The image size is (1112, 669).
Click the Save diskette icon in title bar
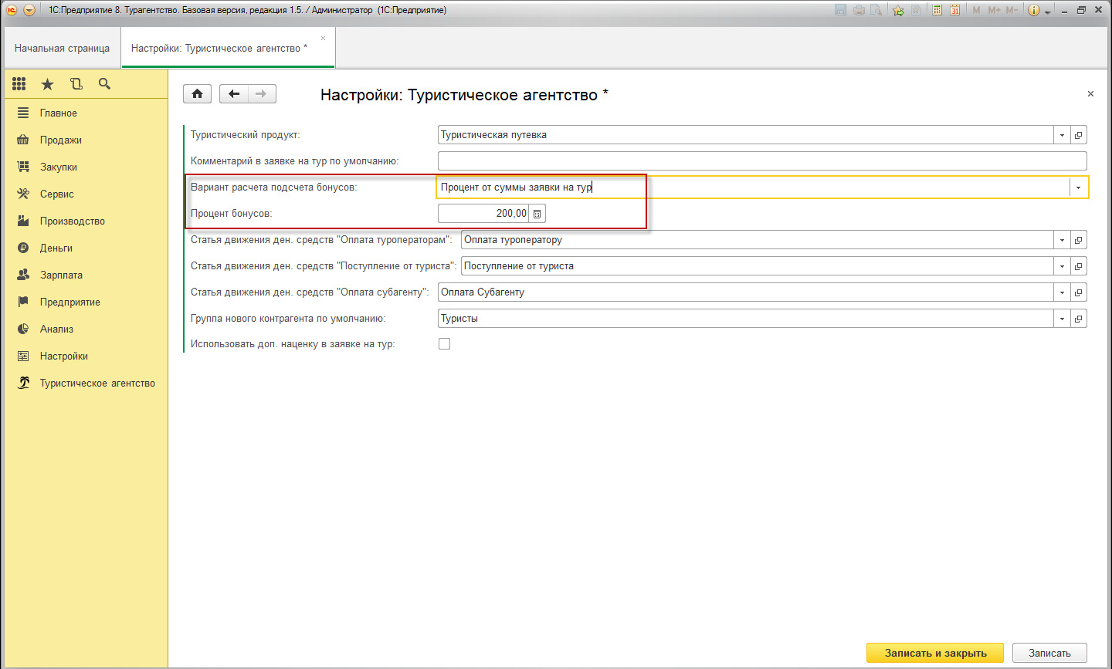(840, 10)
